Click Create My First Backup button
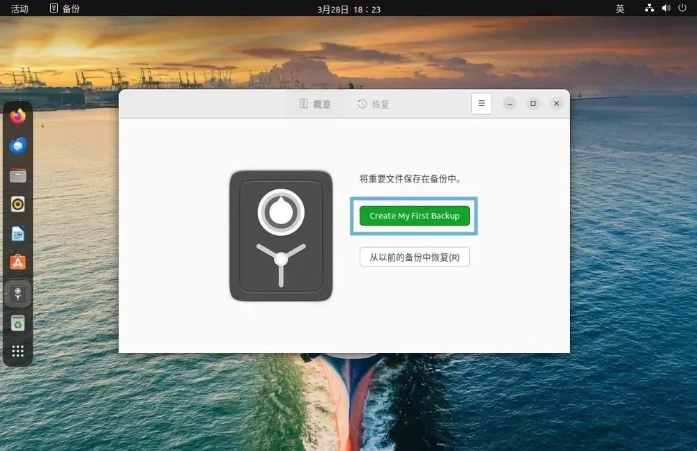 click(414, 216)
